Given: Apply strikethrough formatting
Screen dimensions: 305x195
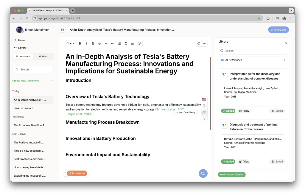Looking at the screenshot, I should click(99, 43).
